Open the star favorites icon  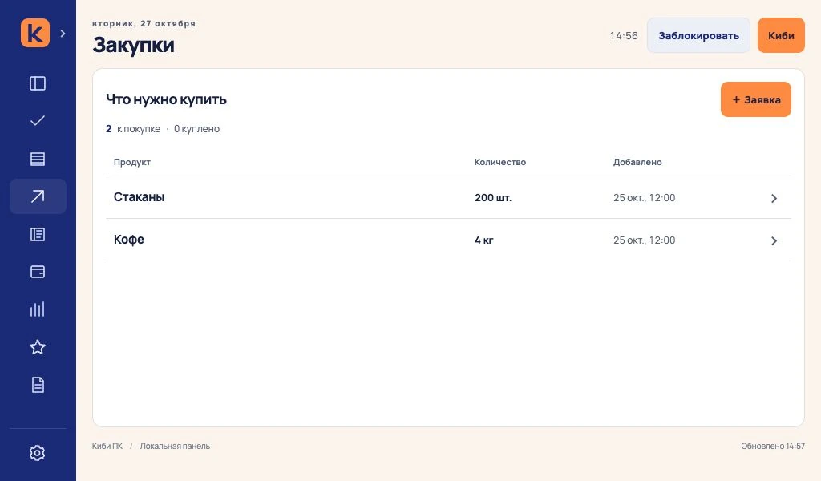click(x=38, y=347)
